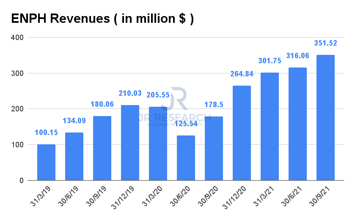The height and width of the screenshot is (219, 355).
Task: Click the data label 125.54
Action: click(x=186, y=124)
